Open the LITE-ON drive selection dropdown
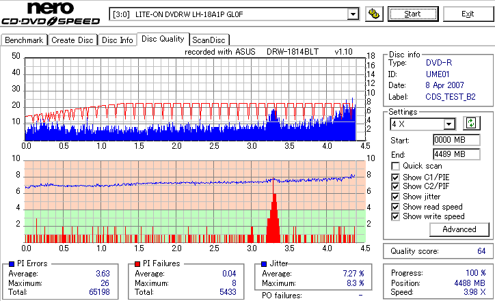 tap(353, 14)
